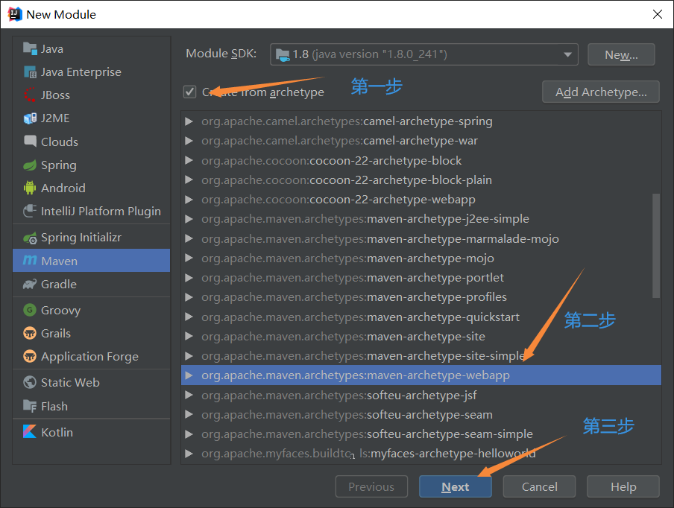Click the Next button
674x508 pixels.
[x=456, y=486]
